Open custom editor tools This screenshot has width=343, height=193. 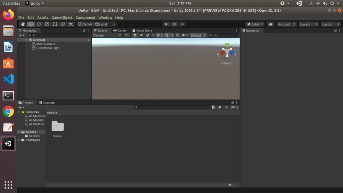[71, 24]
